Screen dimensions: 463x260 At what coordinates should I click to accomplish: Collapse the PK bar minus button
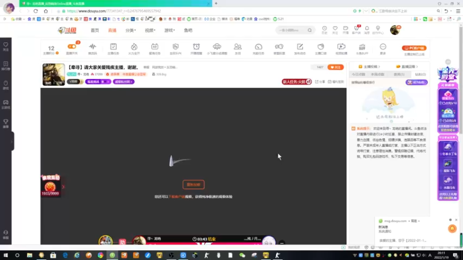tap(282, 243)
